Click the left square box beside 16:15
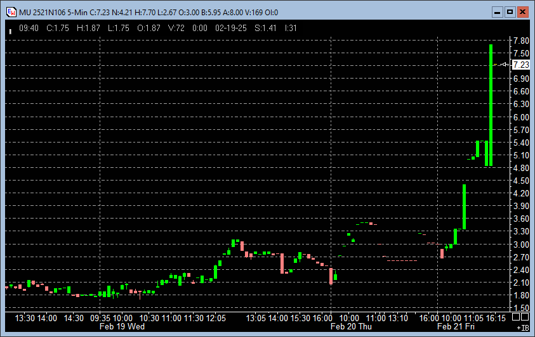 (x=516, y=317)
